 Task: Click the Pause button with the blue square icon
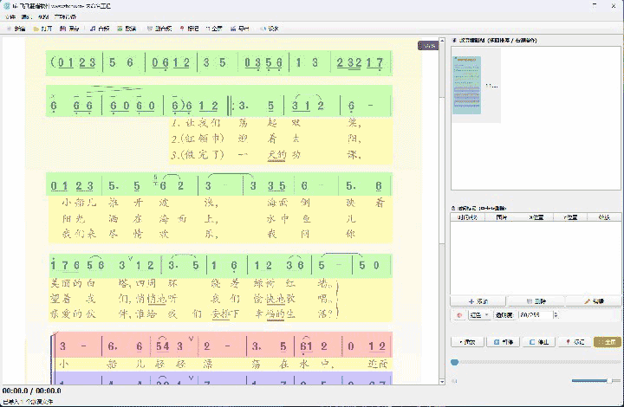pos(504,342)
